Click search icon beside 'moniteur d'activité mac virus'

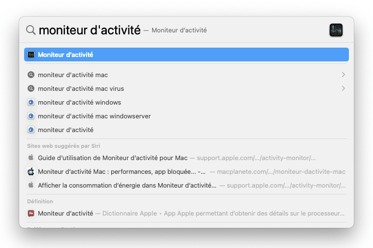[31, 89]
